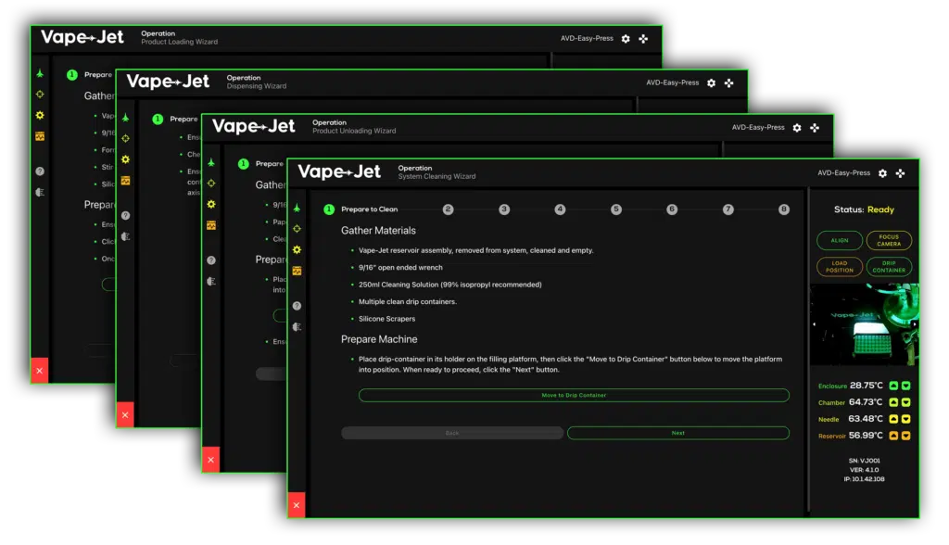Jump to step 2 in cleaning wizard
The width and height of the screenshot is (949, 545).
448,209
